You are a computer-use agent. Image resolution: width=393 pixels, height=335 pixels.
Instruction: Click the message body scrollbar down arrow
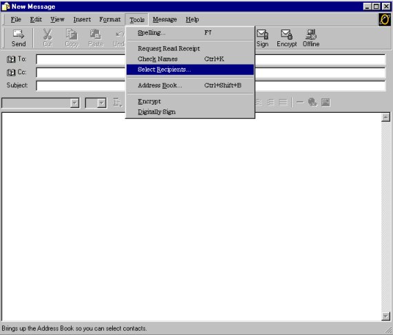(385, 316)
